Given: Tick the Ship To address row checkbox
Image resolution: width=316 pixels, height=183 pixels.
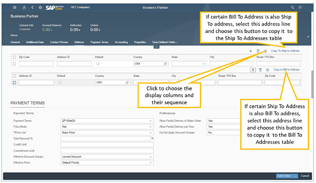Looking at the screenshot, I should [14, 82].
